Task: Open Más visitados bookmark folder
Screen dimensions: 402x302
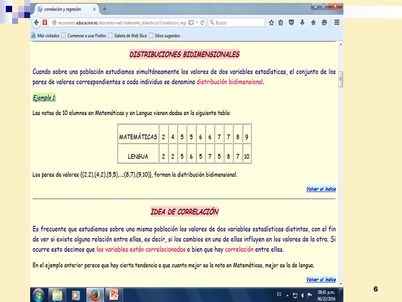Action: click(x=45, y=36)
